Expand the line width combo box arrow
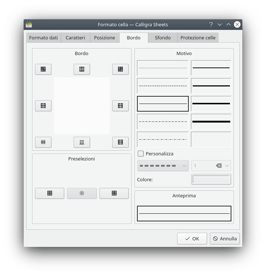Screen dimensions: 266x275 (227, 166)
